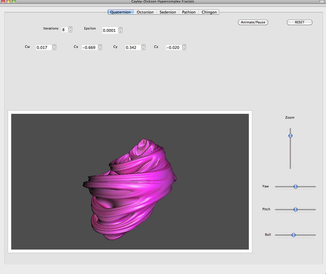The width and height of the screenshot is (326, 274).
Task: Click the Yaw slider knob
Action: (x=295, y=187)
